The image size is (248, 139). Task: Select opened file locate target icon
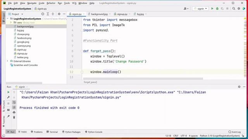click(x=43, y=14)
